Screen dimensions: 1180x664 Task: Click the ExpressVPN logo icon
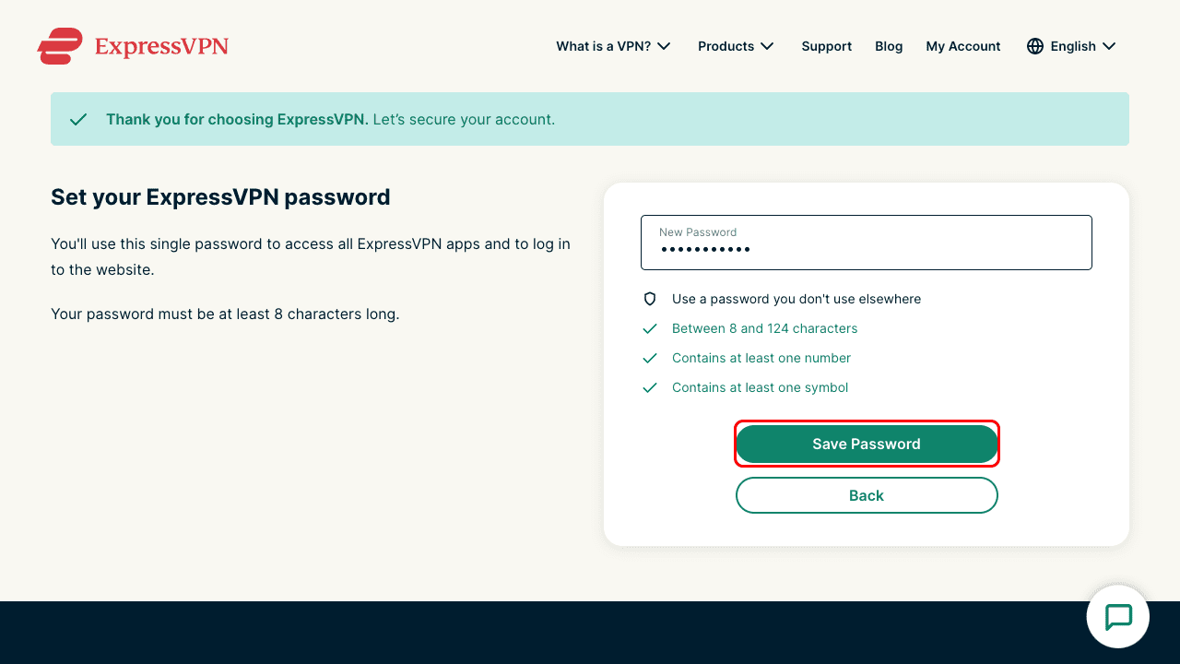tap(59, 45)
